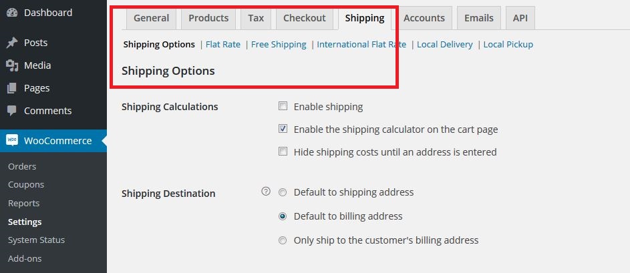Uncheck the shipping calculator on cart page
The height and width of the screenshot is (273, 630).
[283, 129]
